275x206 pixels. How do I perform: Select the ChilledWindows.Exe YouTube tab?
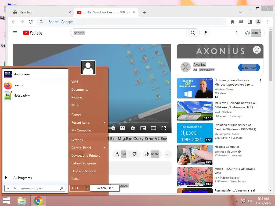click(x=106, y=12)
